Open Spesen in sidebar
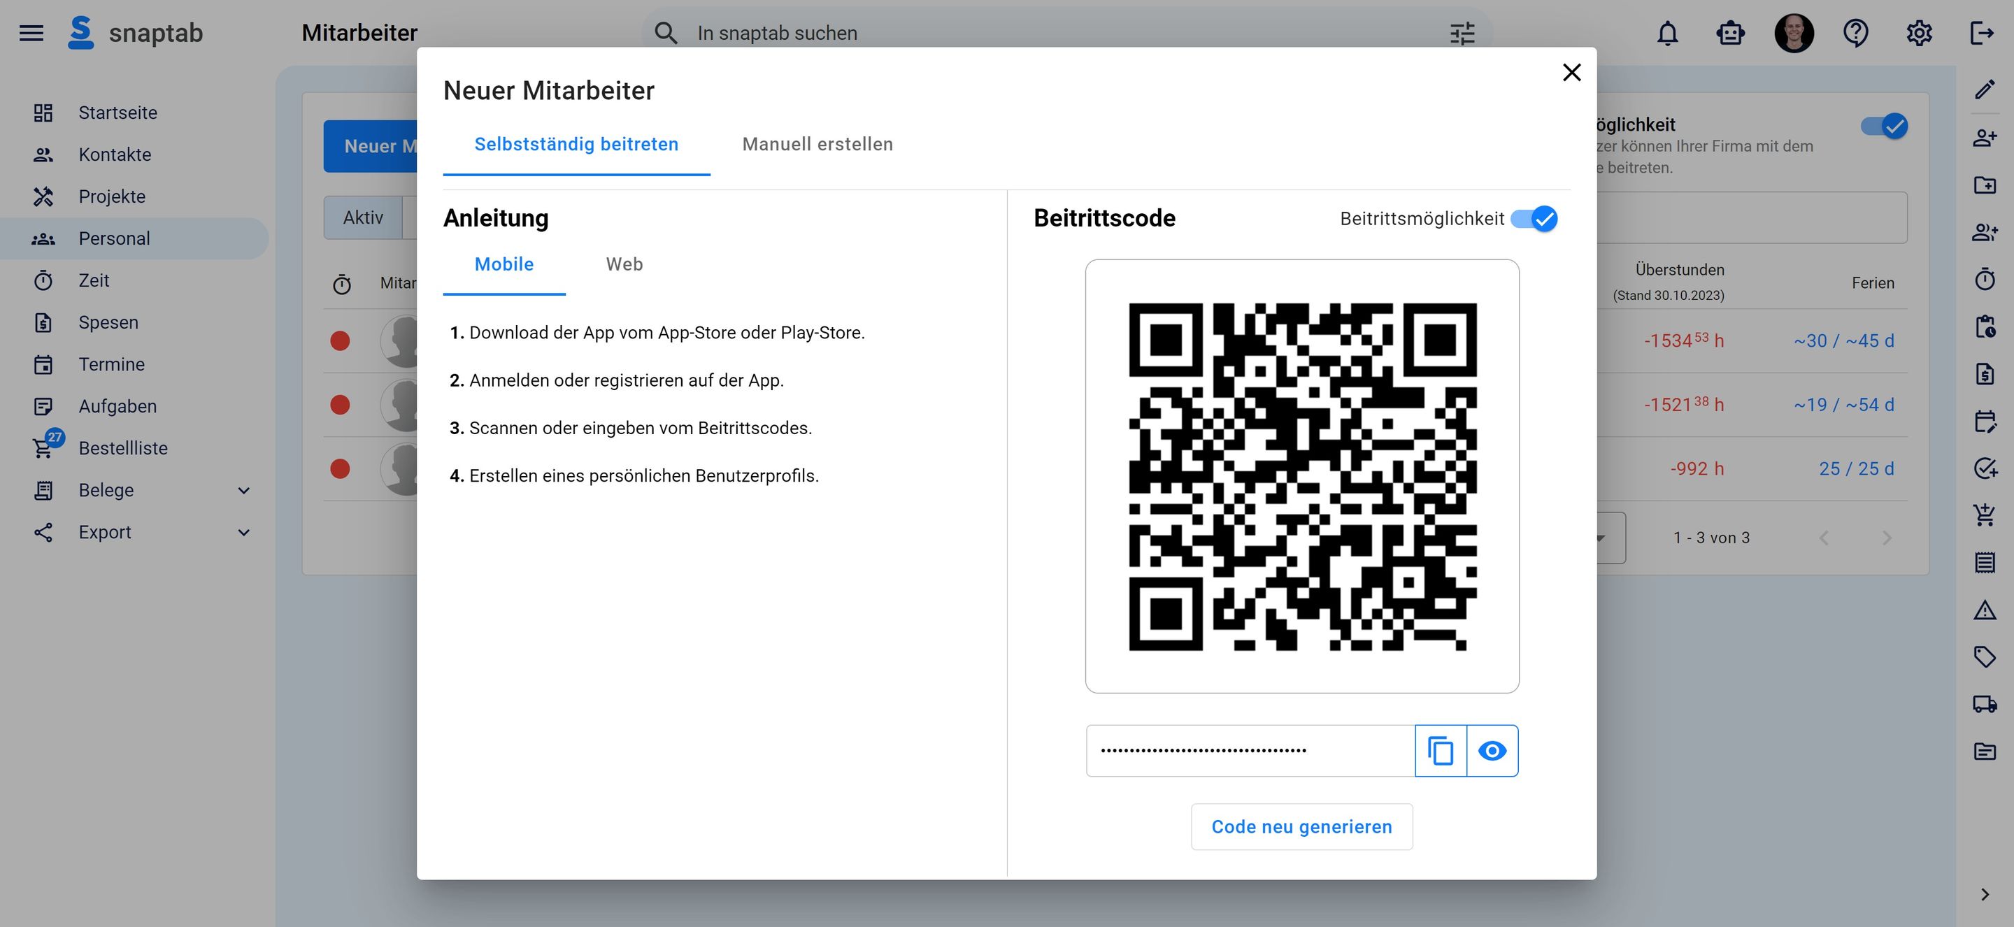The height and width of the screenshot is (927, 2014). [x=134, y=322]
